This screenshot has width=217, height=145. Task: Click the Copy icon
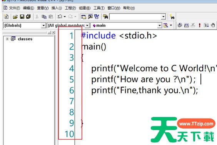click(x=44, y=17)
